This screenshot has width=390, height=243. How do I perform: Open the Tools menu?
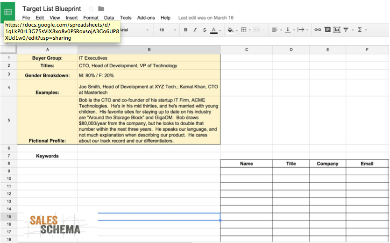[x=126, y=18]
